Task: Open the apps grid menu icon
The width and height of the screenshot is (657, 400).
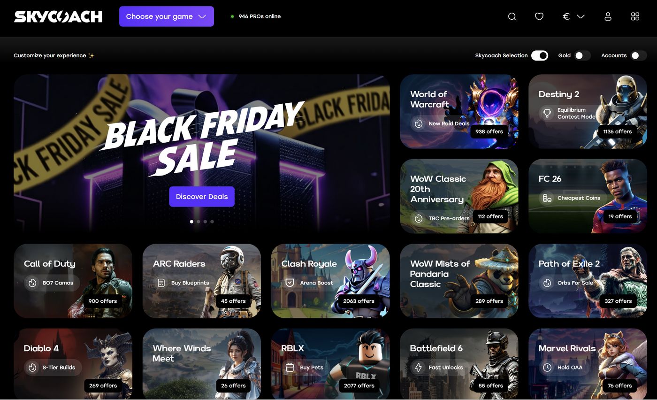Action: 635,16
